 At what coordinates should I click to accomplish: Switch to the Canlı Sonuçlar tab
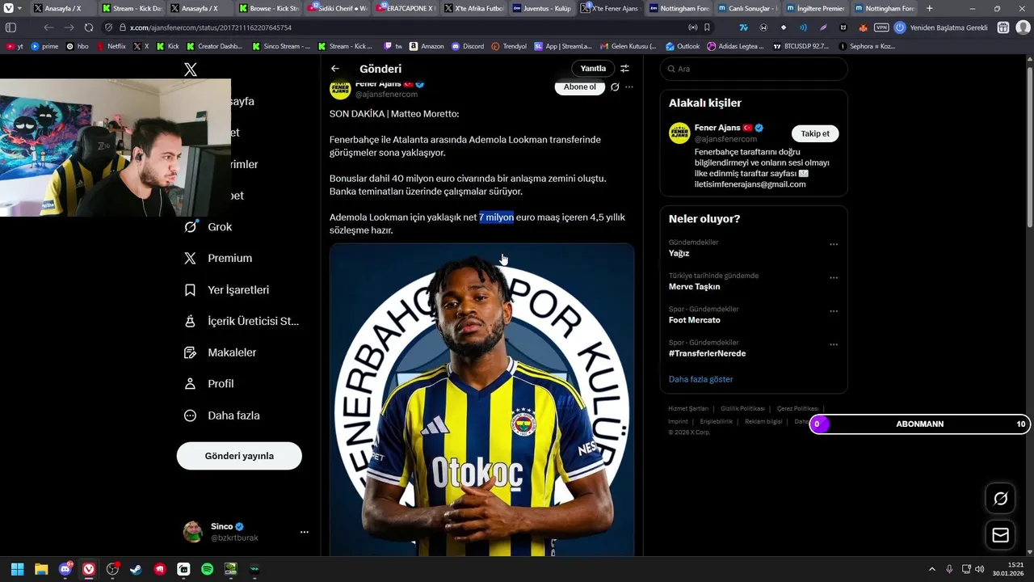point(749,8)
